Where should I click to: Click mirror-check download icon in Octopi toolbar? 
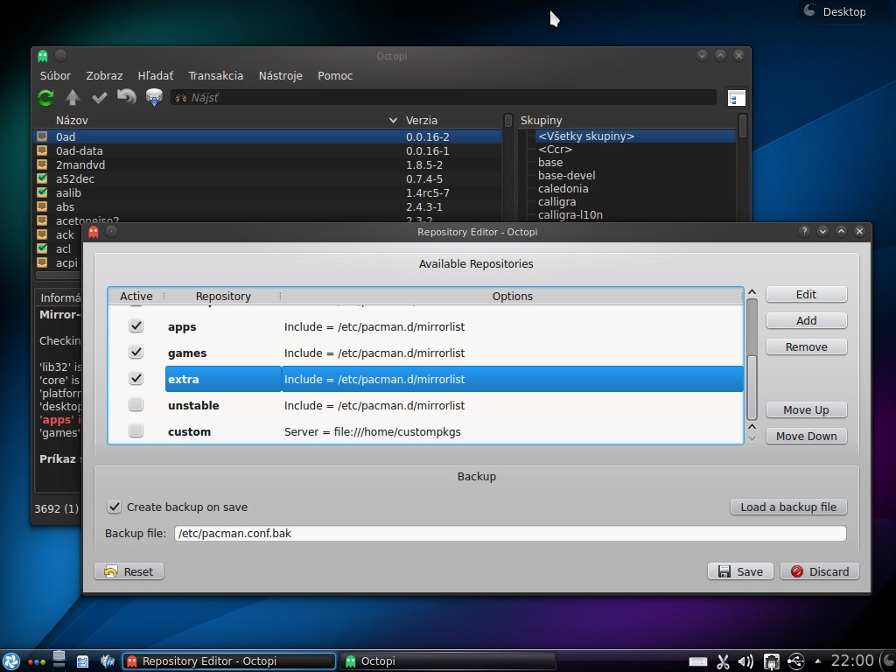pos(154,98)
